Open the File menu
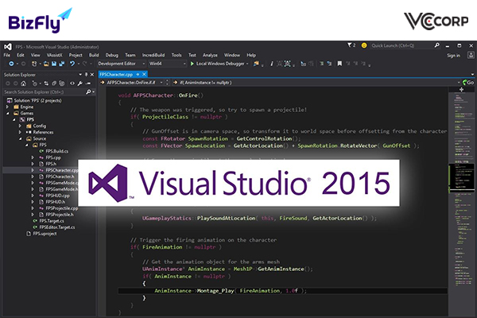The image size is (477, 318). (x=6, y=55)
